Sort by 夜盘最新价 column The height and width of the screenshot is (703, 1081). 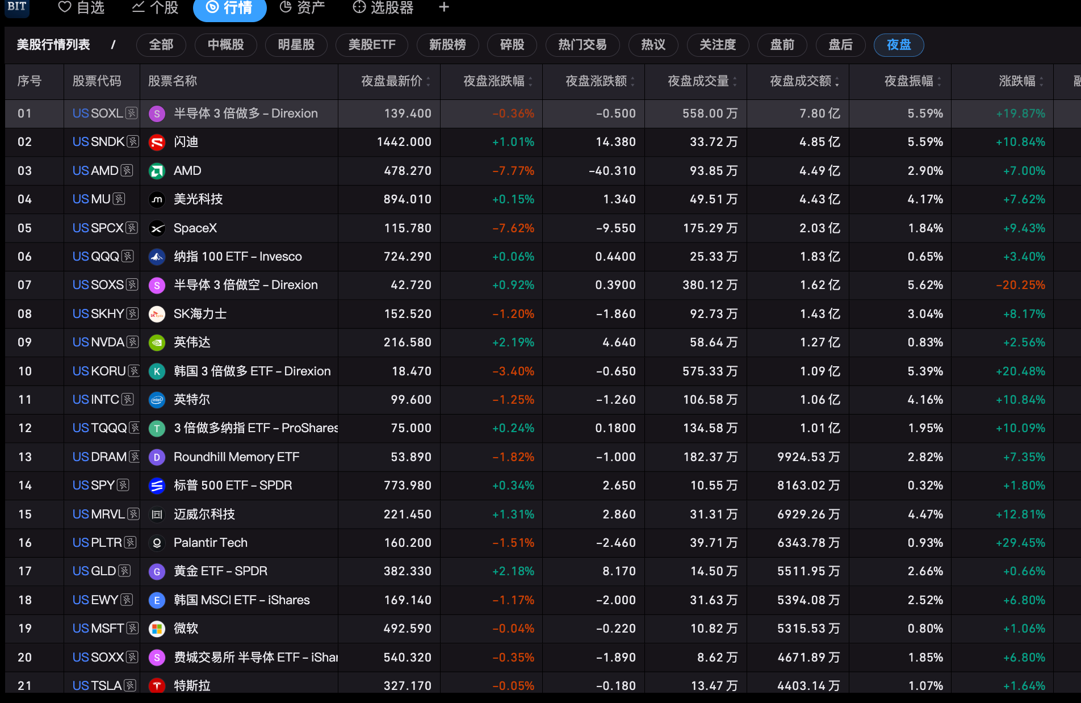point(396,81)
